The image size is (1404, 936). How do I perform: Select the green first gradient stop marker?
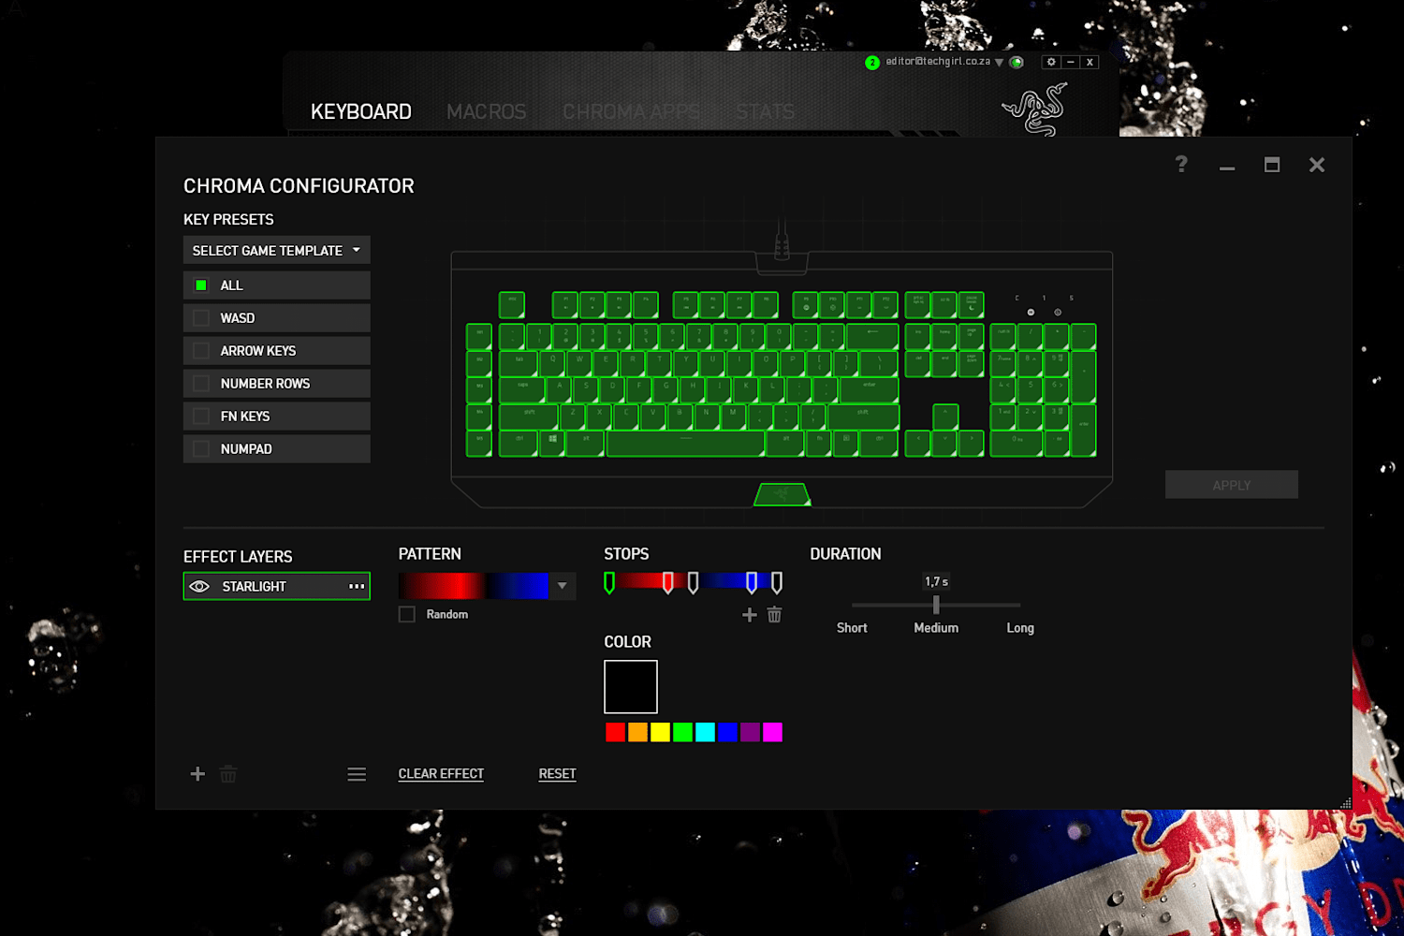click(609, 583)
